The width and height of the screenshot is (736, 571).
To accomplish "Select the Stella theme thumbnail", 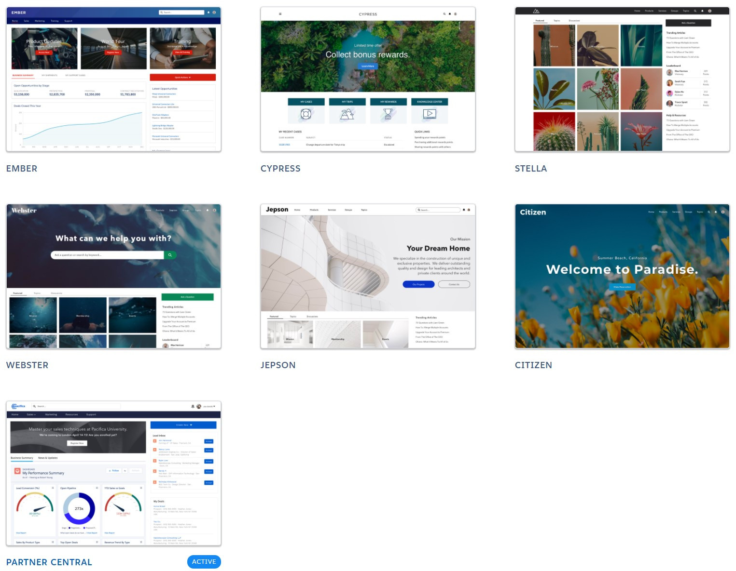I will [x=622, y=80].
